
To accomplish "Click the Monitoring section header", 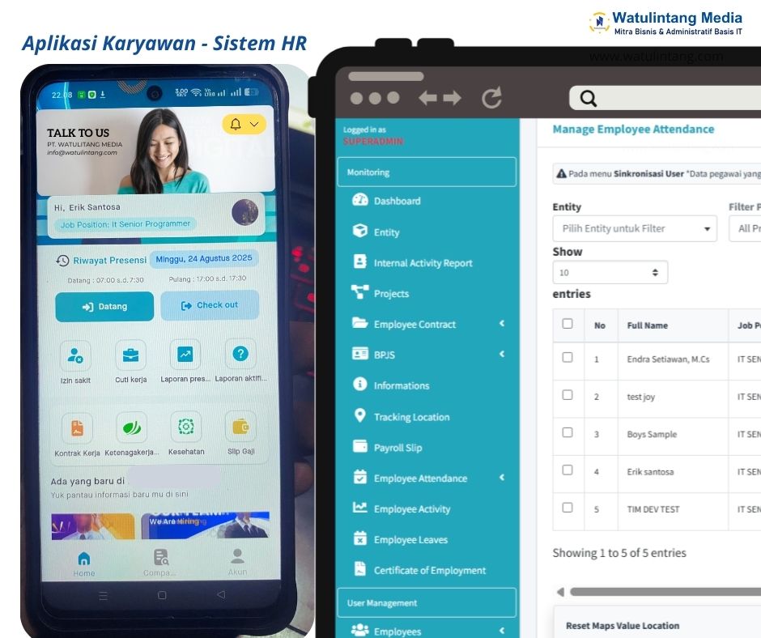I will point(427,172).
